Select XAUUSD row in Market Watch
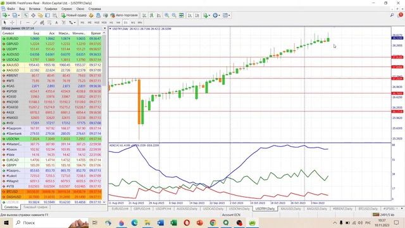This screenshot has width=405, height=228. (x=52, y=65)
